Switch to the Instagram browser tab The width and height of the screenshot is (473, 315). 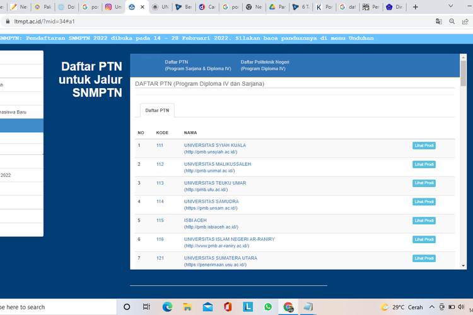pos(112,7)
